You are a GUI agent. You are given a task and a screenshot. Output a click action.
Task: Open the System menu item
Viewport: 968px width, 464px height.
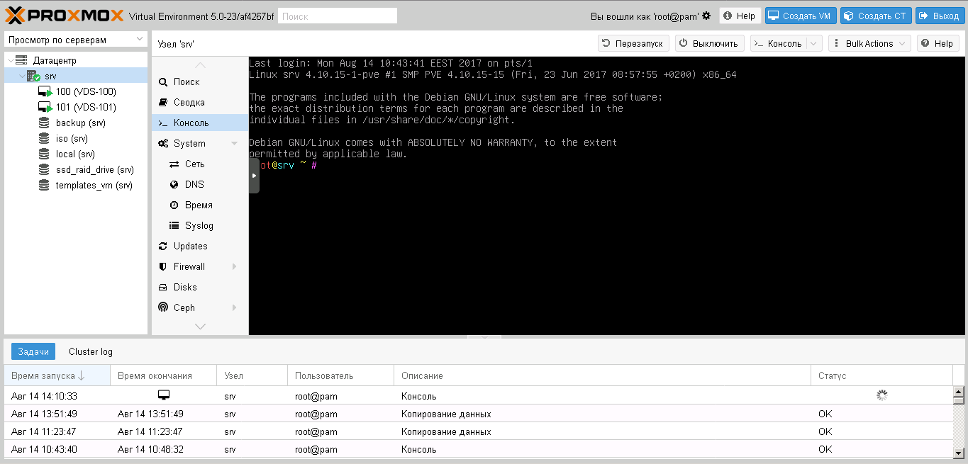[x=200, y=143]
